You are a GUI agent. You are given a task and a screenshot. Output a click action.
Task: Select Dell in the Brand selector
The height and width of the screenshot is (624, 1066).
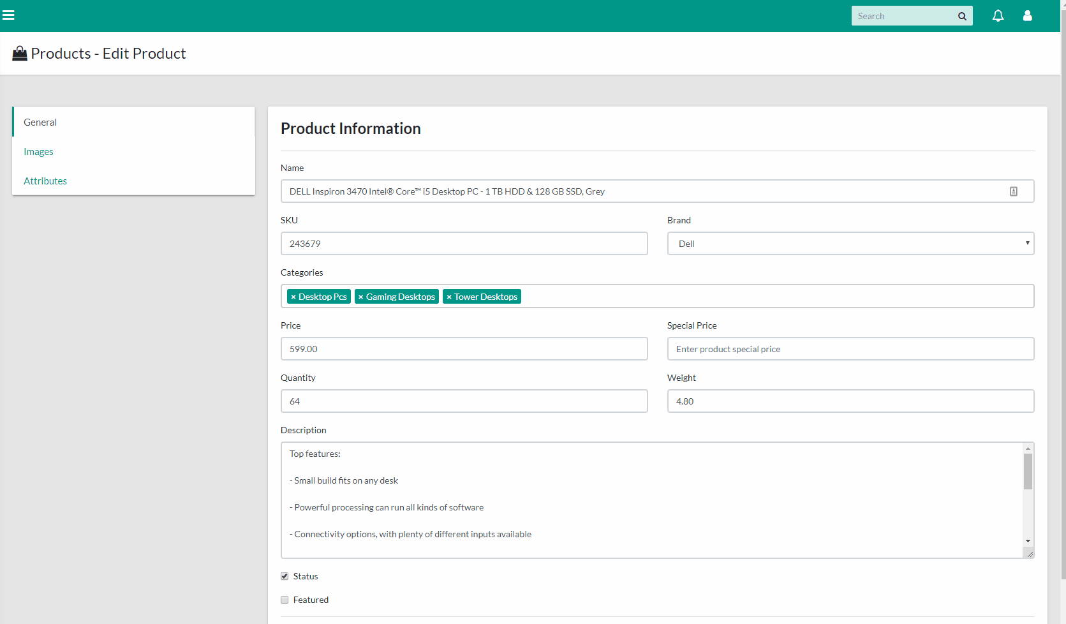850,243
